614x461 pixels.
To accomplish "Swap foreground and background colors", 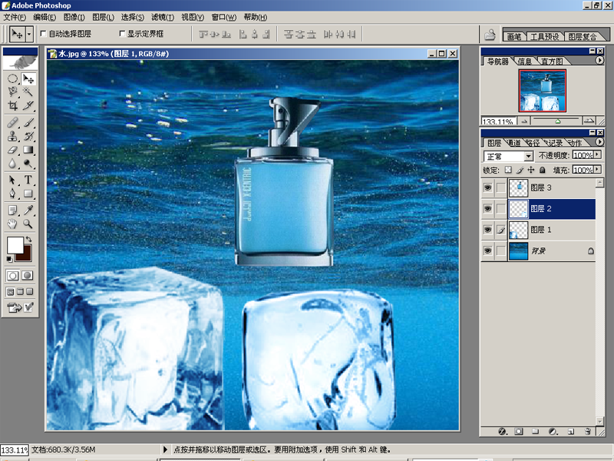I will pyautogui.click(x=28, y=239).
